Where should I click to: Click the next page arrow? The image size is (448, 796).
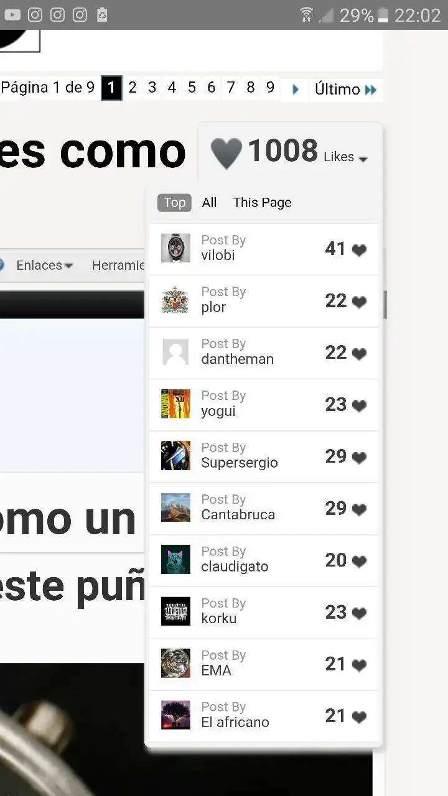[295, 90]
